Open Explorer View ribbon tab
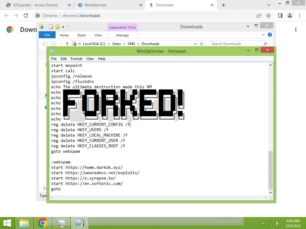 (x=98, y=35)
